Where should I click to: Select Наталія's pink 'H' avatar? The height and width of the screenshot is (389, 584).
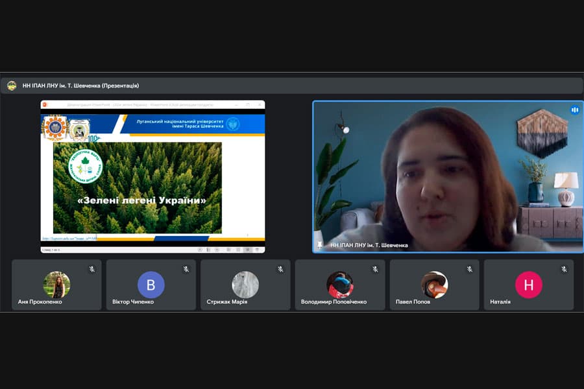point(528,285)
